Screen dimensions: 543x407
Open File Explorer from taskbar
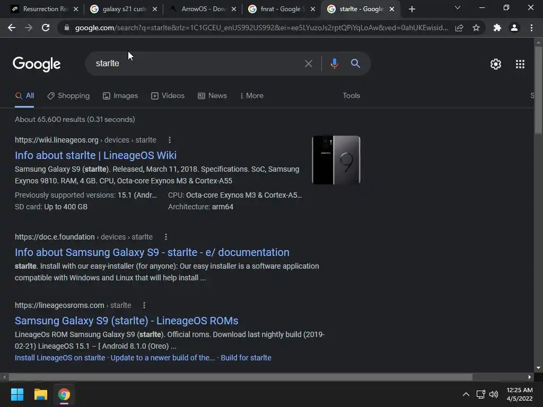tap(40, 394)
